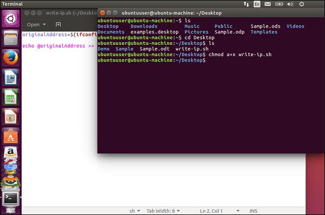Open the system gear session menu
The image size is (325, 215).
coord(302,4)
